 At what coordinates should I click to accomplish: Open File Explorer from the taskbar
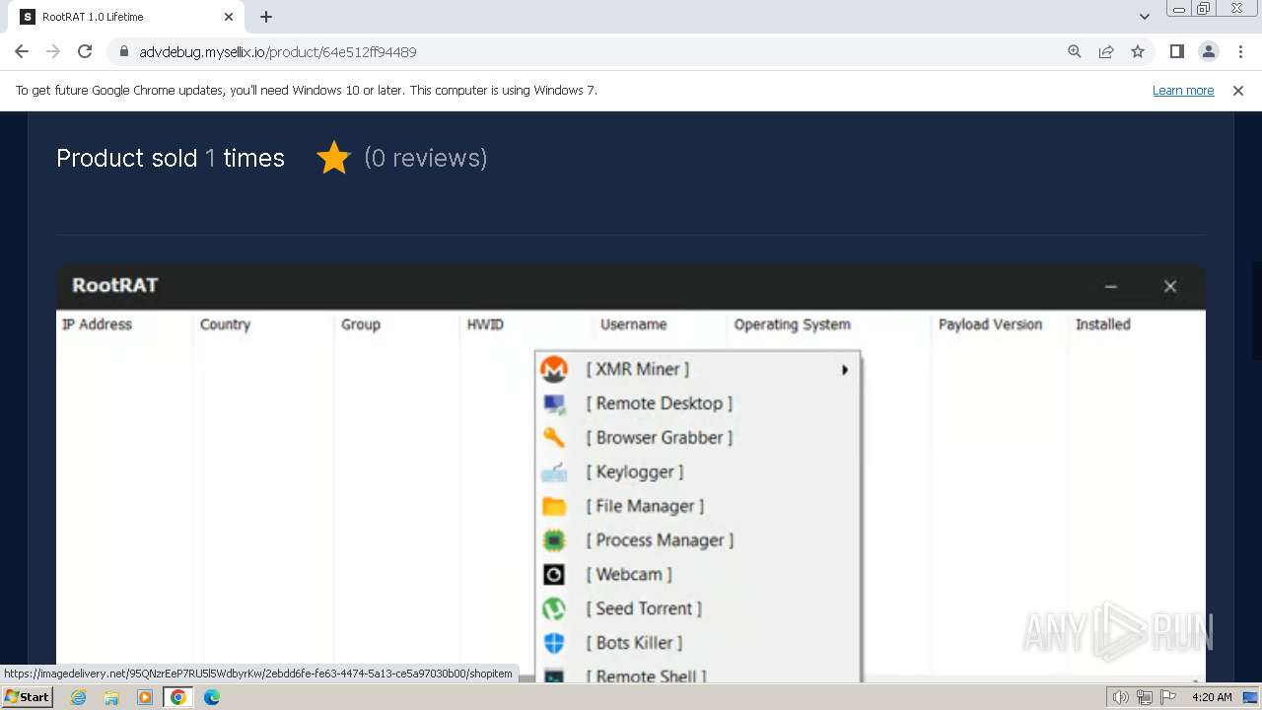pos(111,697)
